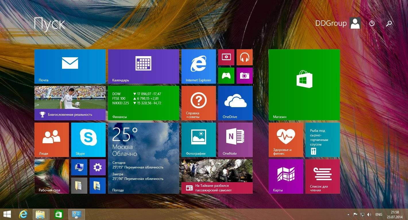
Task: Open the Календарь tile
Action: [x=143, y=66]
